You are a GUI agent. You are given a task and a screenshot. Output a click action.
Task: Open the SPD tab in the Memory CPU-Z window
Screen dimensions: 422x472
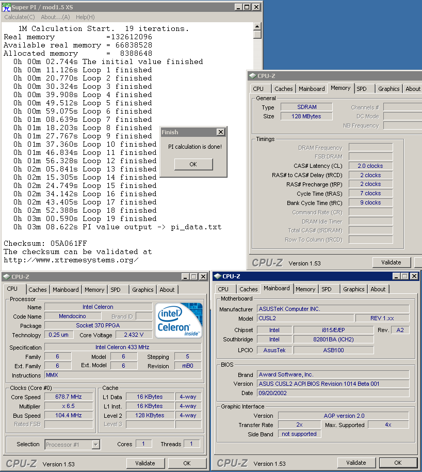(362, 89)
